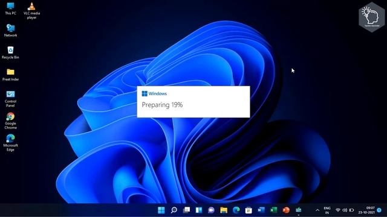Open File Explorer from the taskbar
The width and height of the screenshot is (387, 217).
tap(224, 210)
